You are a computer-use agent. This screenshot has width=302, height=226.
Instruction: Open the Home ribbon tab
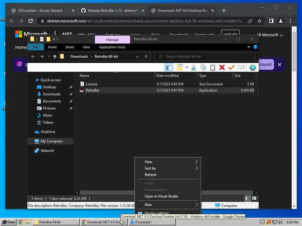[x=52, y=47]
